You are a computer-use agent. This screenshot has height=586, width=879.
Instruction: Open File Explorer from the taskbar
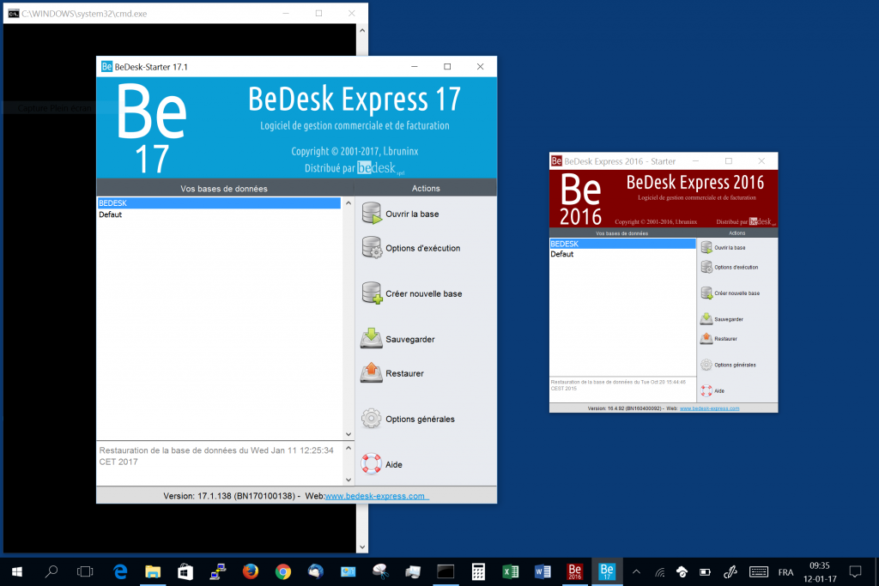click(153, 571)
